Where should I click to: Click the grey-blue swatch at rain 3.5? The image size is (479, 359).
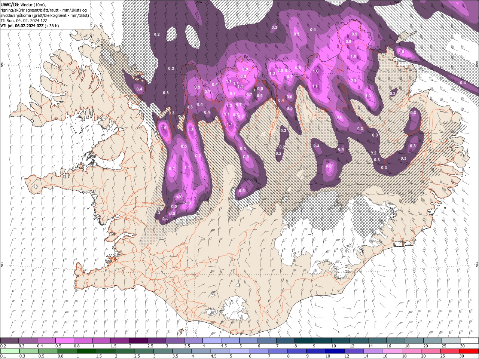pyautogui.click(x=182, y=351)
